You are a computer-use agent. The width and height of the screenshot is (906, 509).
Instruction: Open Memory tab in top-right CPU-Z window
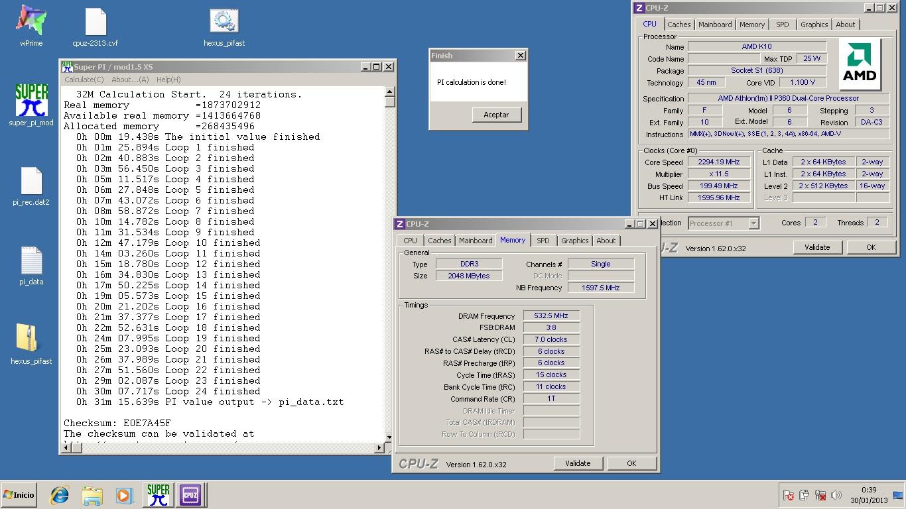pos(752,25)
